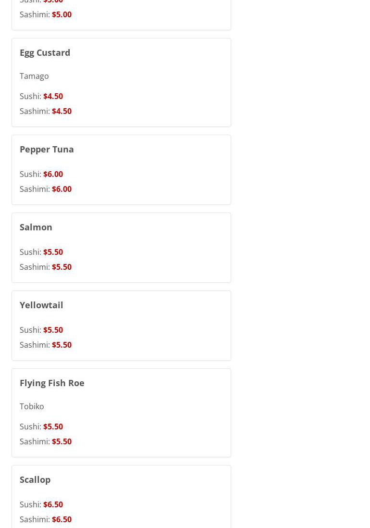This screenshot has height=528, width=370.
Task: Select Salmon sashimi price $5.50
Action: click(x=62, y=267)
